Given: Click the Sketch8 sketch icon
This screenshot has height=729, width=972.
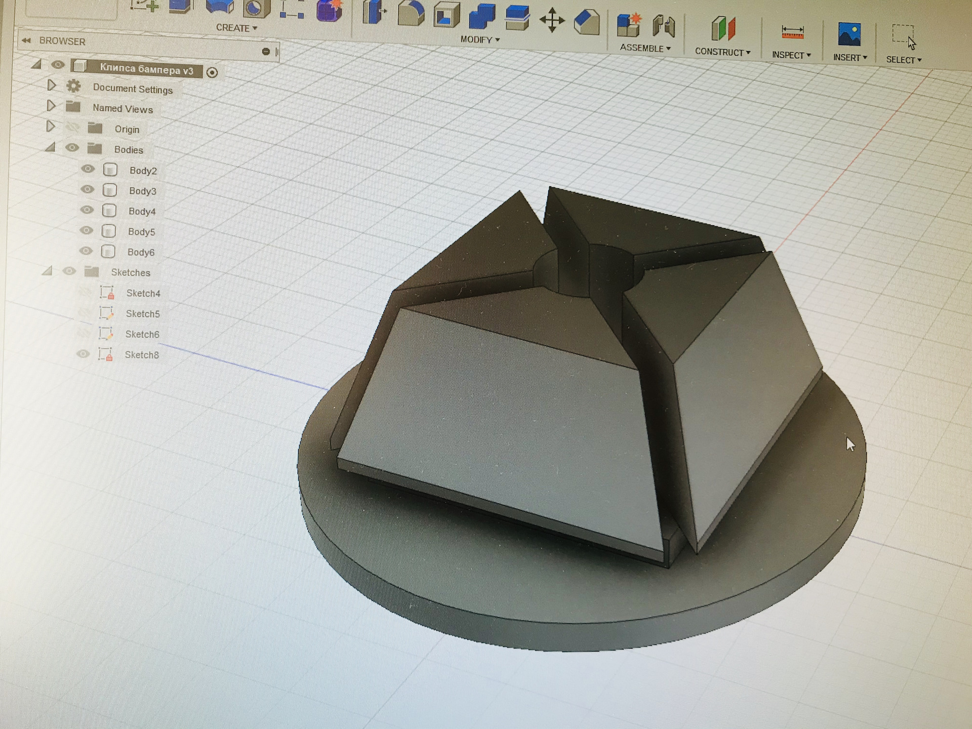Looking at the screenshot, I should coord(105,354).
